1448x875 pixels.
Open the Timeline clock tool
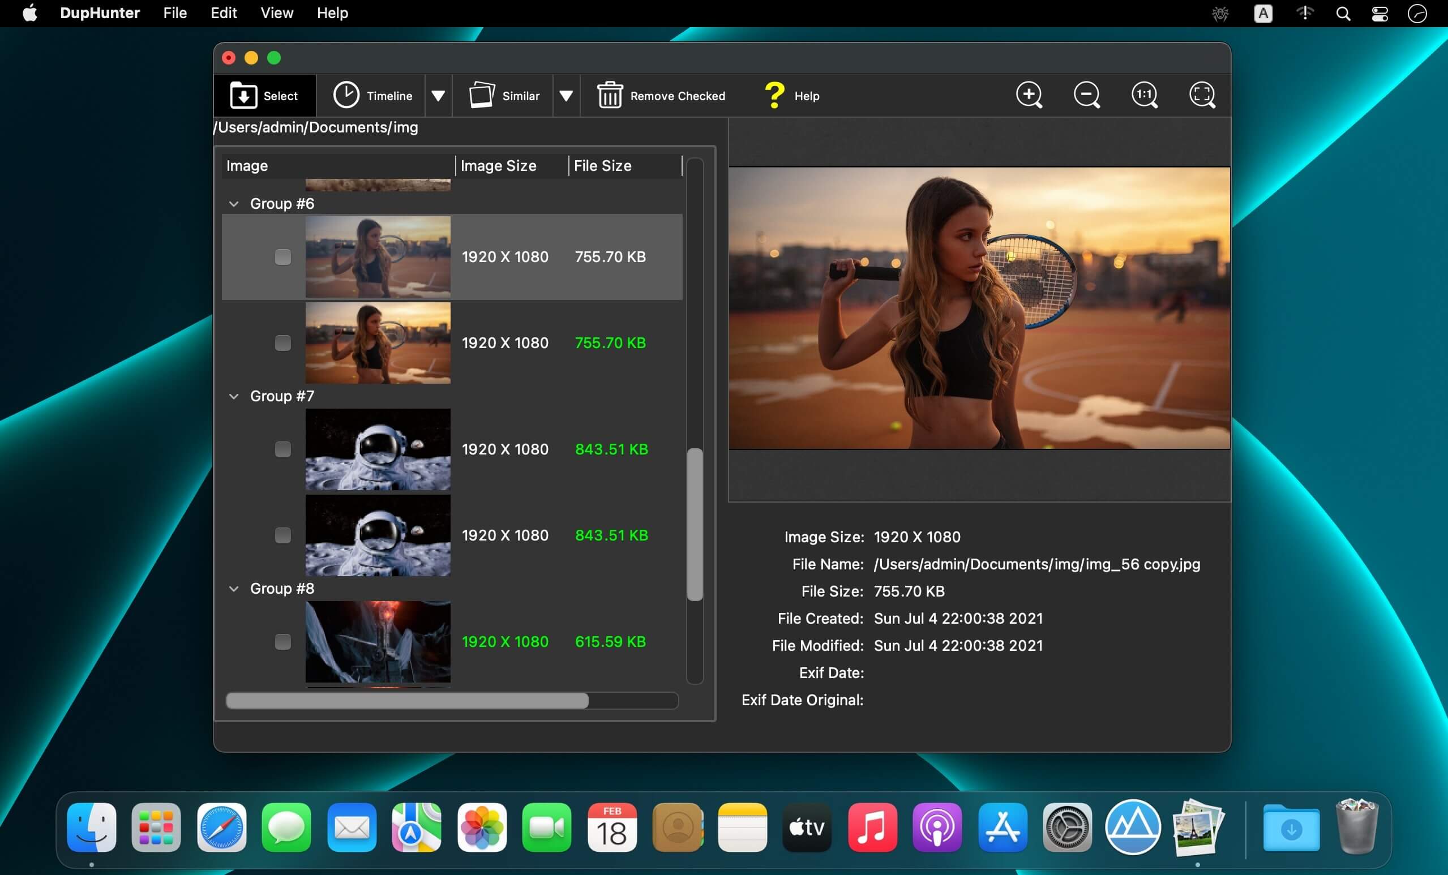(346, 95)
